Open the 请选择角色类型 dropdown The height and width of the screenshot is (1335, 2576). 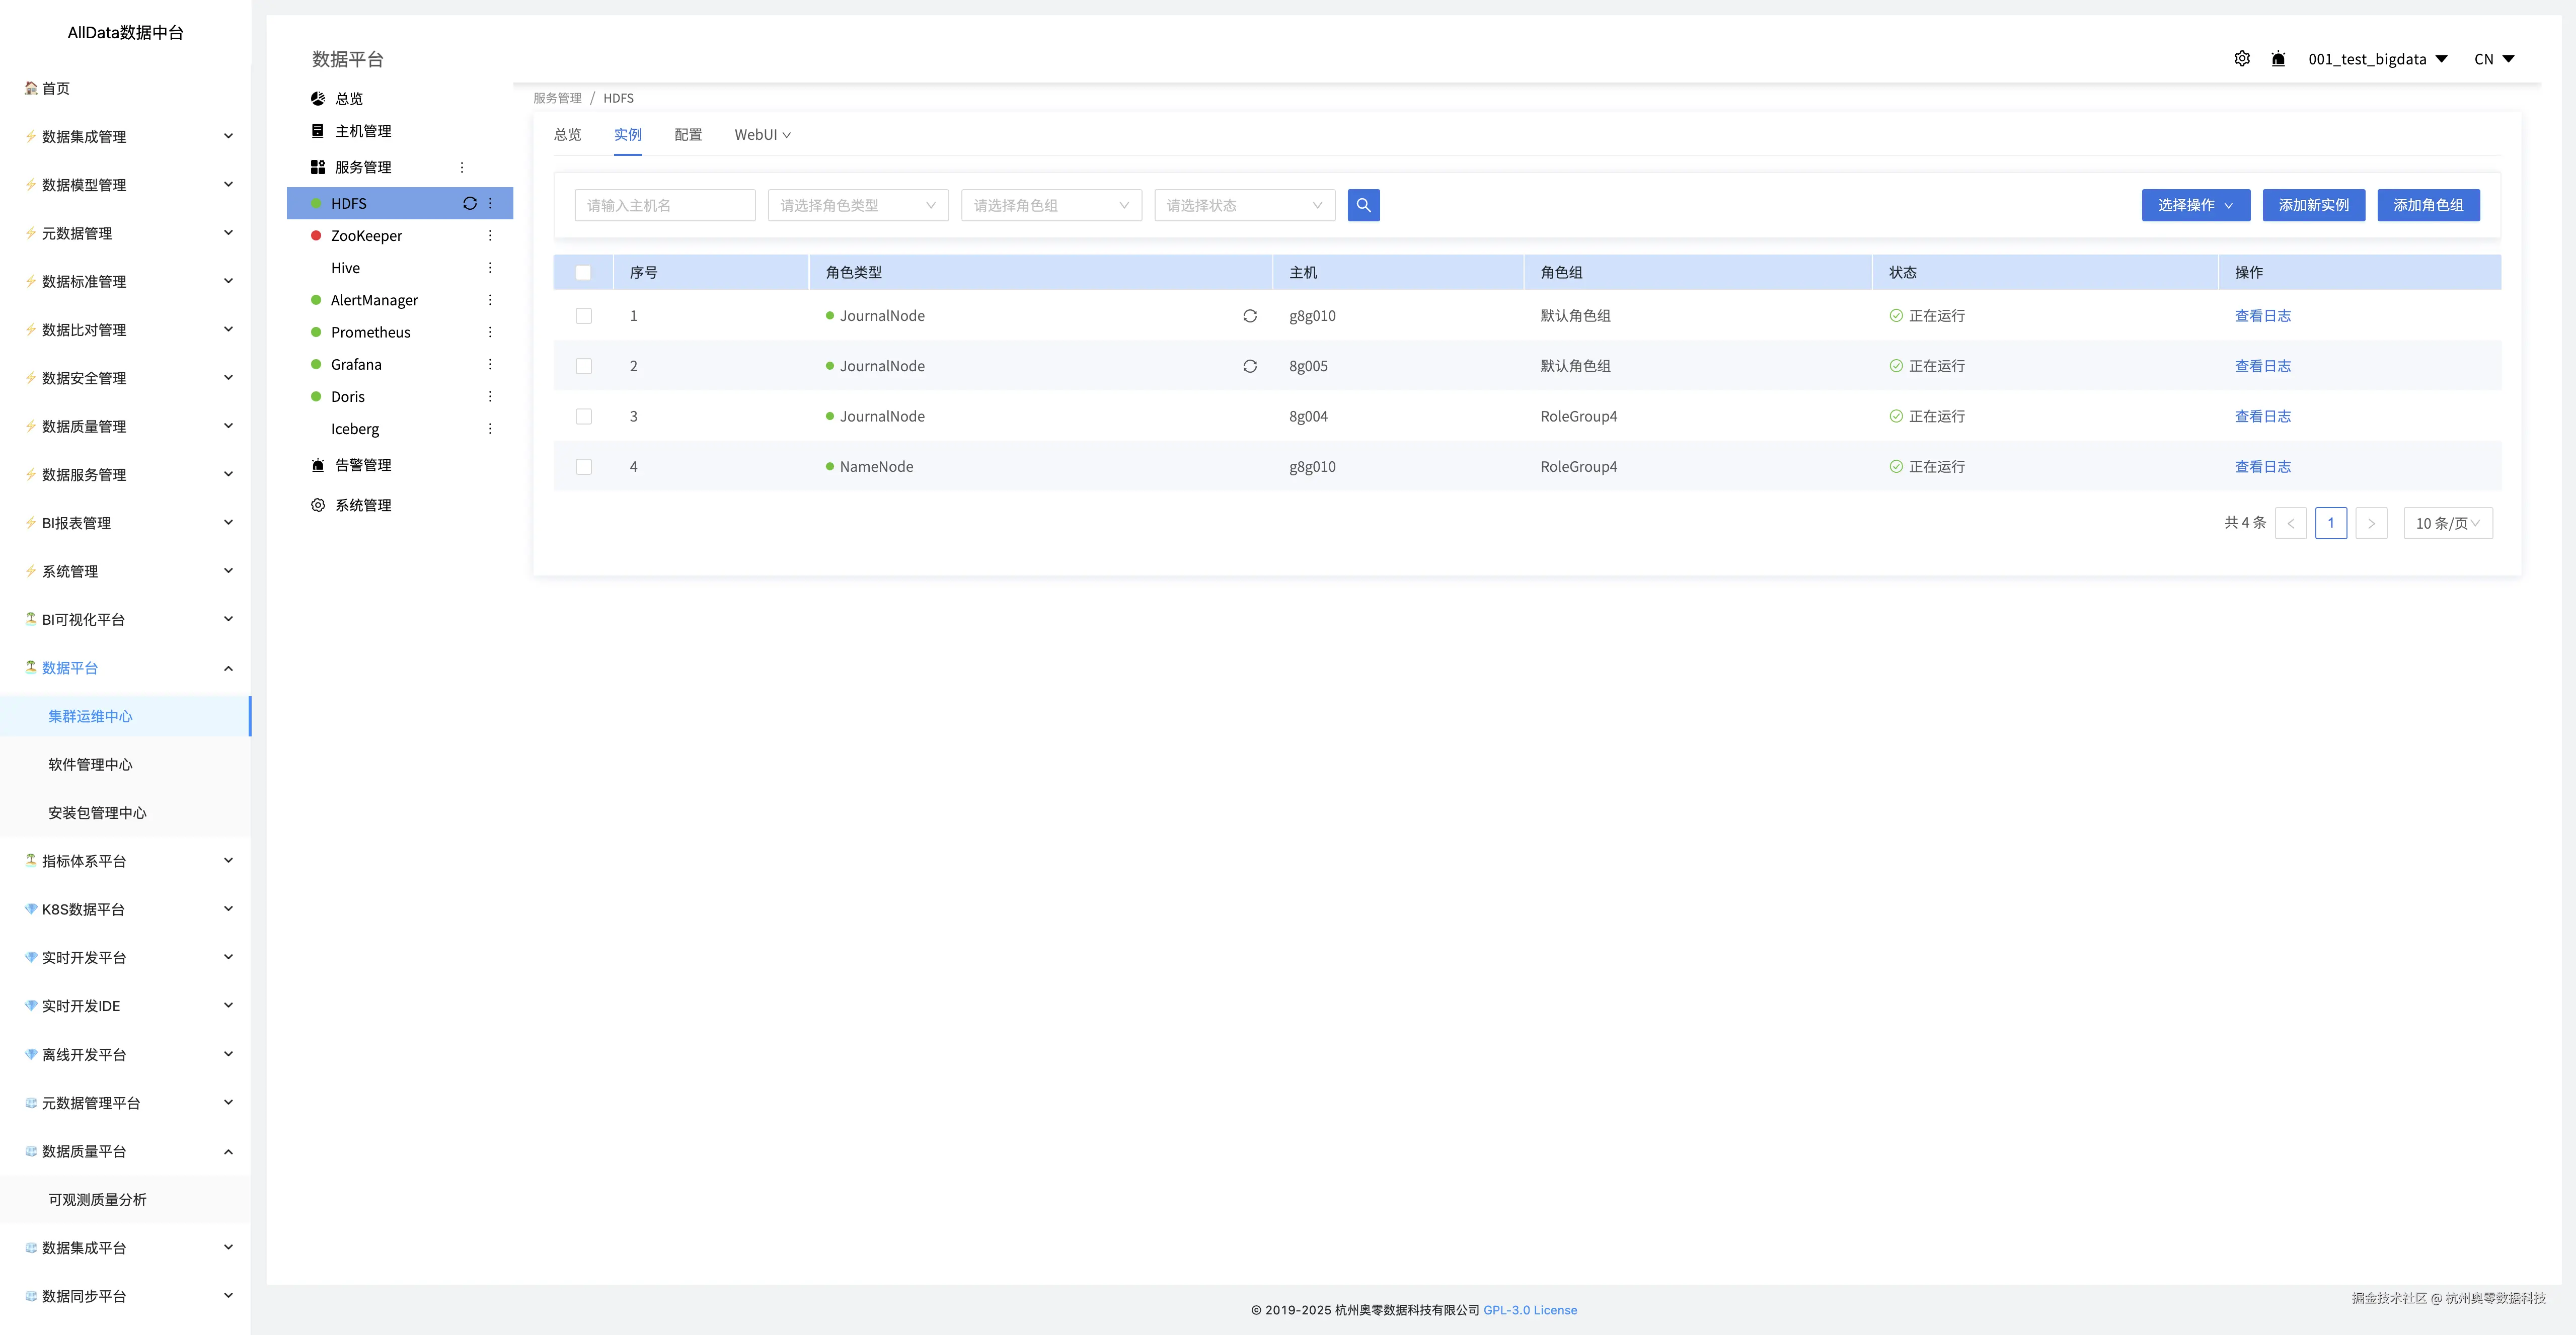857,205
